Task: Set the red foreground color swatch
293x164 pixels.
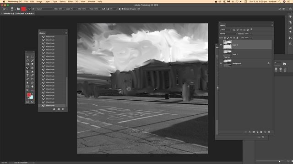Action: pyautogui.click(x=29, y=95)
